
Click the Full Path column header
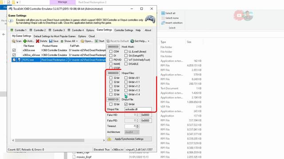click(75, 46)
